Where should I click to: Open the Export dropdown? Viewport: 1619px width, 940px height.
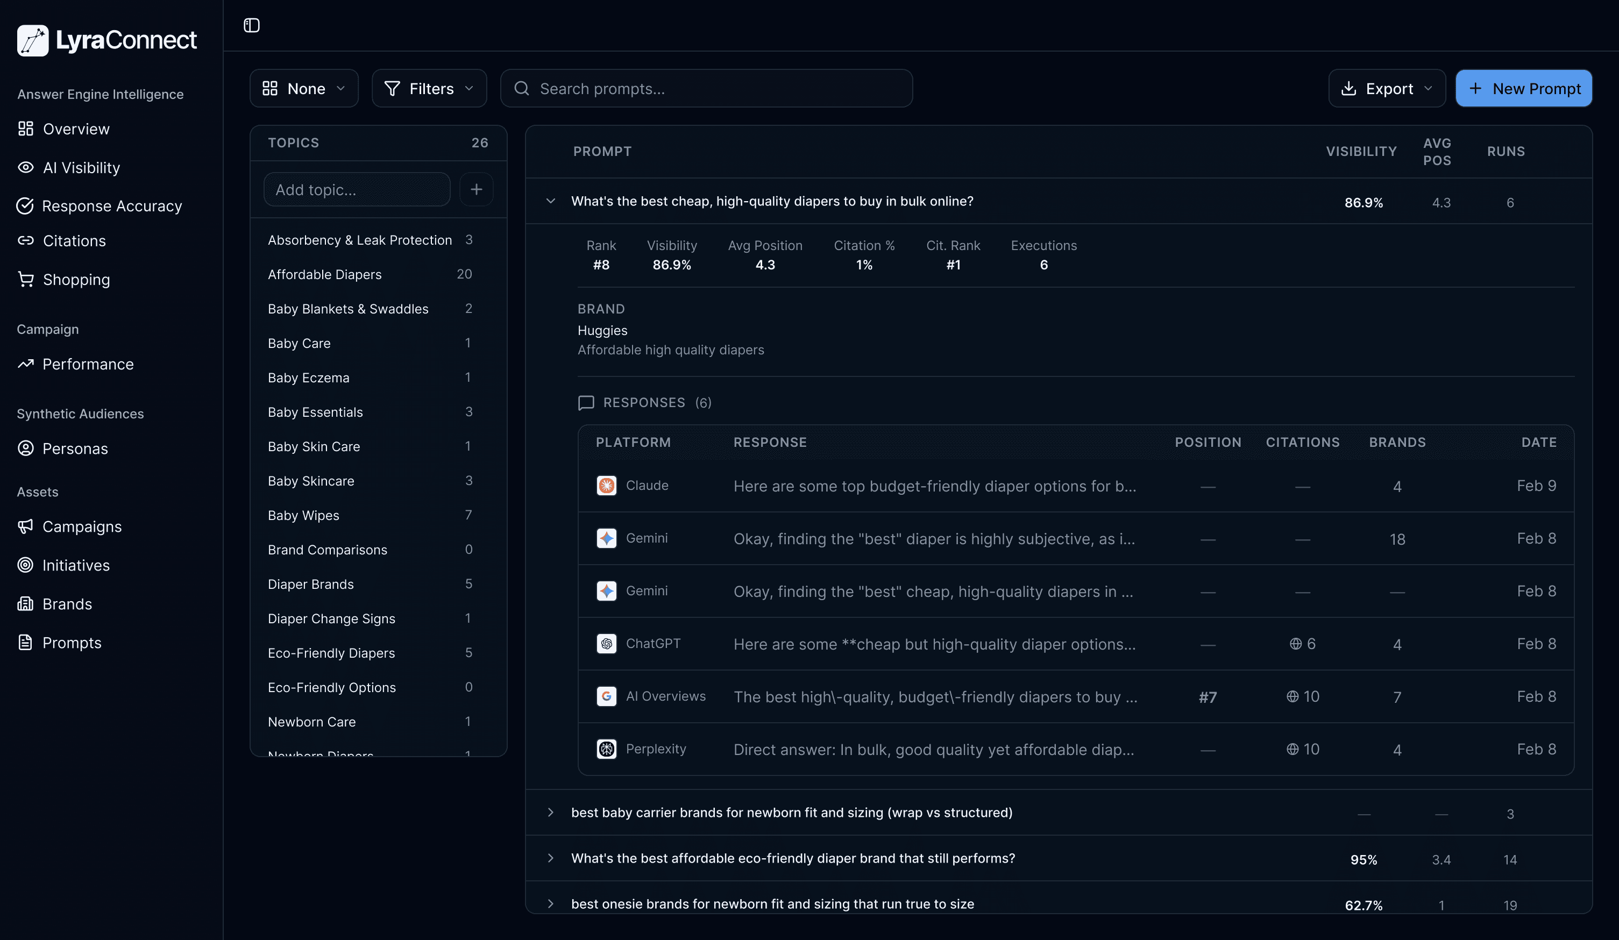coord(1387,88)
